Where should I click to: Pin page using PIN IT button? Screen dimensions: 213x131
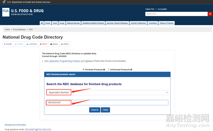(44, 44)
